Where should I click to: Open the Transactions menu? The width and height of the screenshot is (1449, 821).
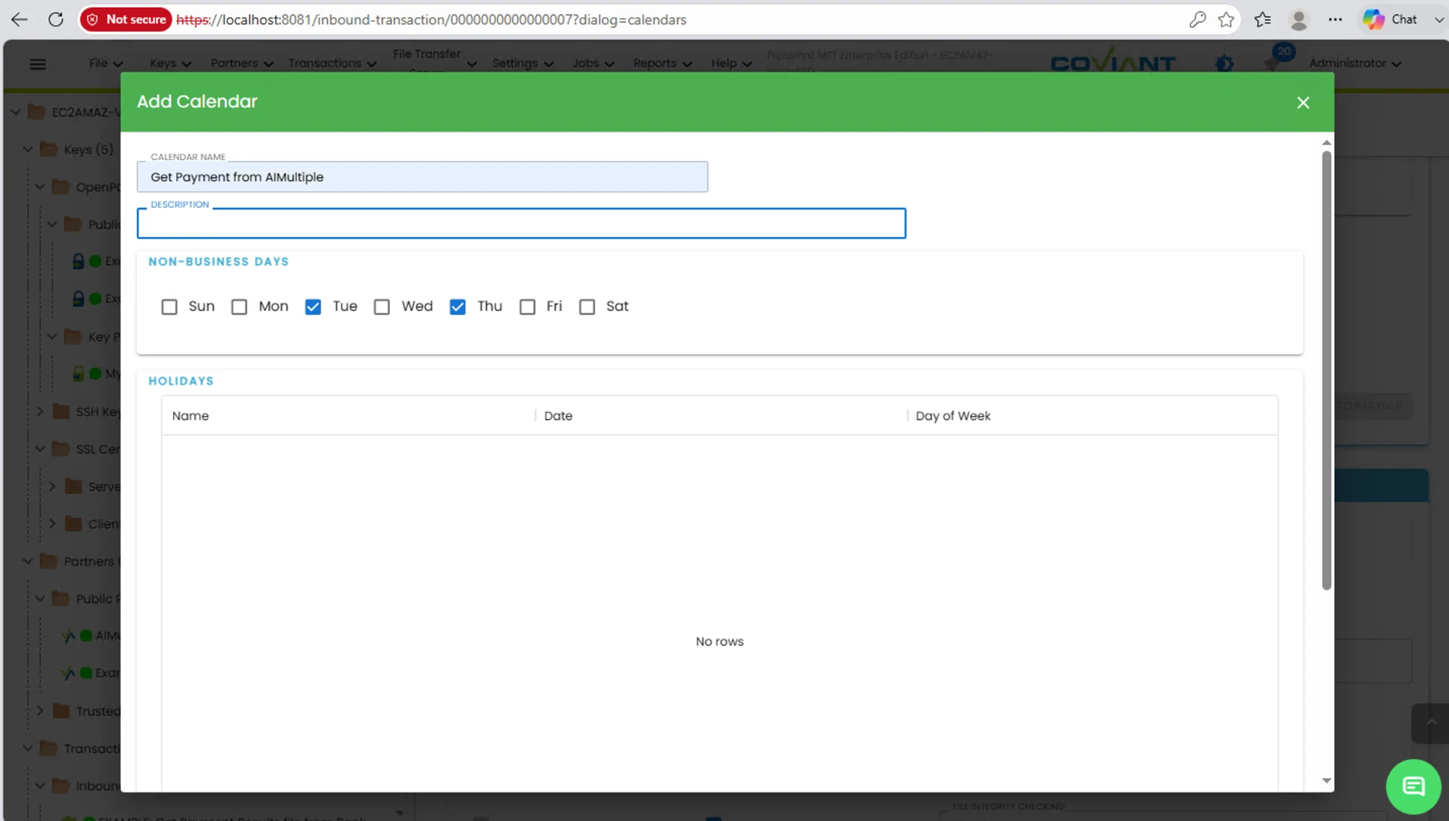coord(333,63)
